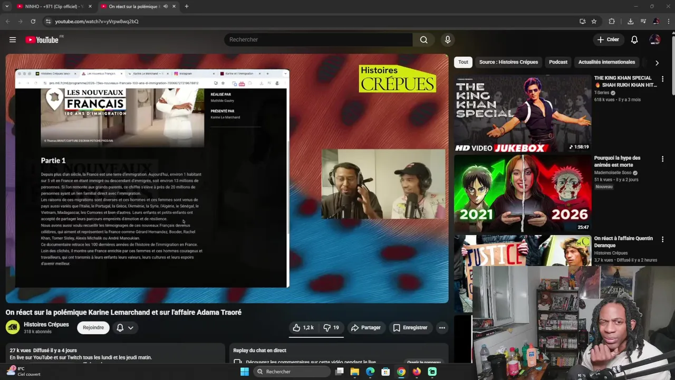The width and height of the screenshot is (675, 380).
Task: Open Windows Start menu
Action: (x=244, y=372)
